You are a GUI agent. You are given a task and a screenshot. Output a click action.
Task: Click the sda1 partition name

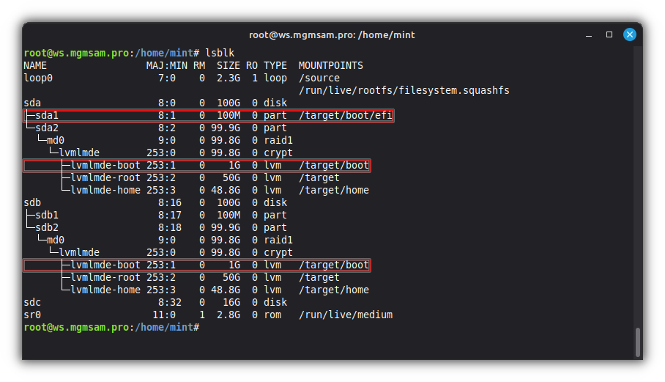point(46,115)
